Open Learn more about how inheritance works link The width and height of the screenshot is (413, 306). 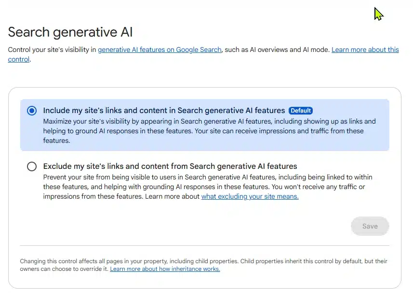pos(165,269)
